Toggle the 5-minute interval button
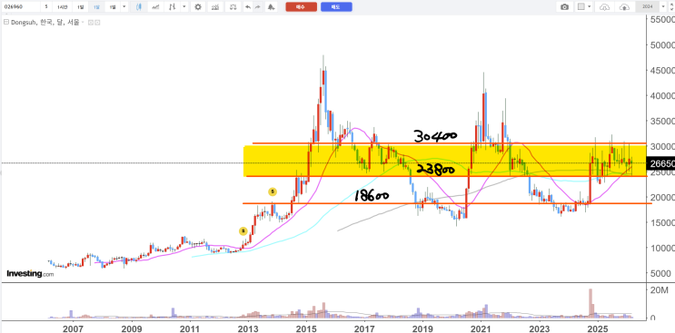 pyautogui.click(x=46, y=7)
